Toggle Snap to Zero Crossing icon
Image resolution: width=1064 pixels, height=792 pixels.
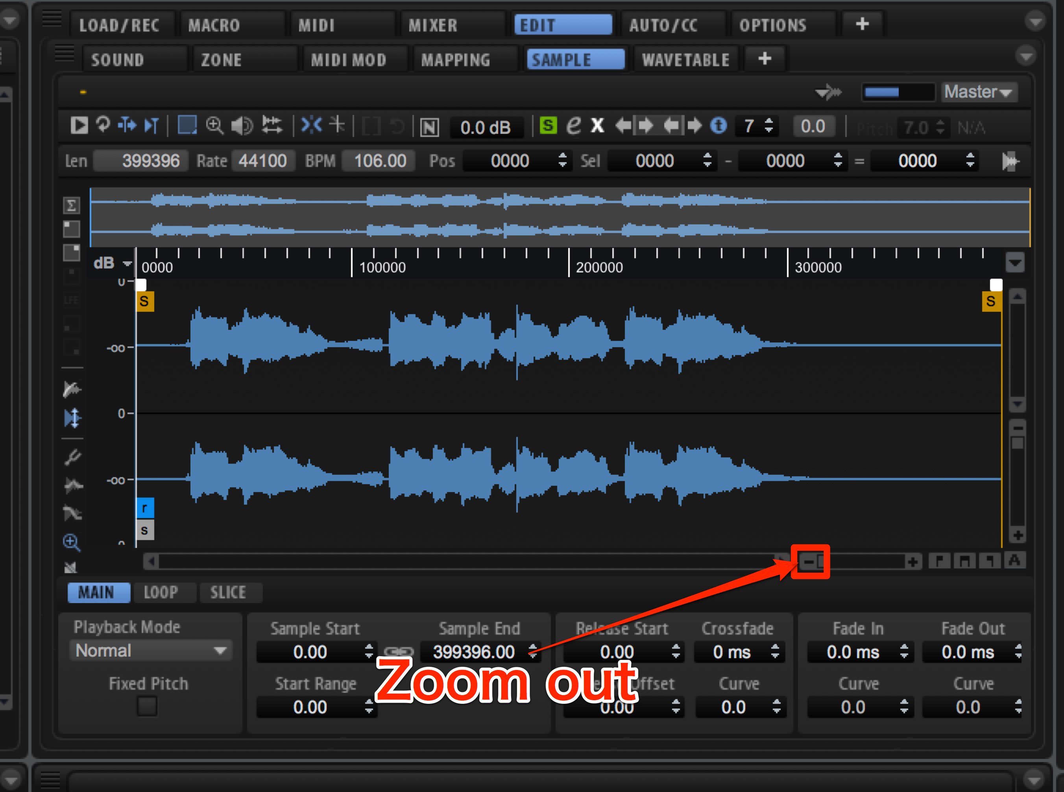point(337,125)
